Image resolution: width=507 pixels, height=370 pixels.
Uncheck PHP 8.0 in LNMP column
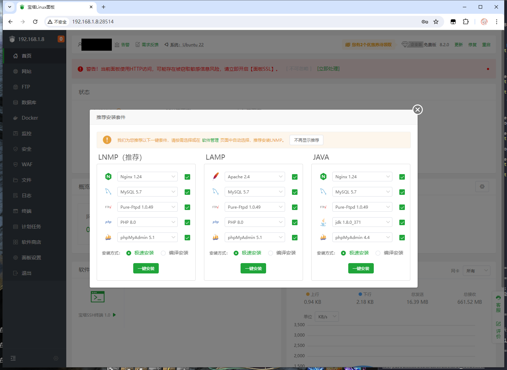coord(187,222)
